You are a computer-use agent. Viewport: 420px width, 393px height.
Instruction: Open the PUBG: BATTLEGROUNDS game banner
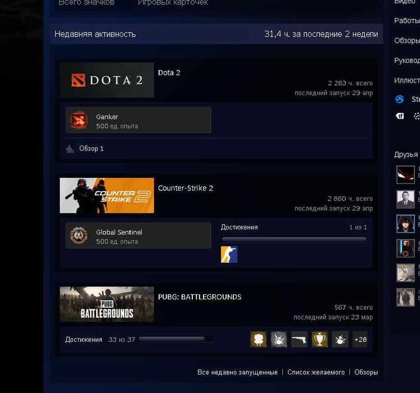pos(107,304)
